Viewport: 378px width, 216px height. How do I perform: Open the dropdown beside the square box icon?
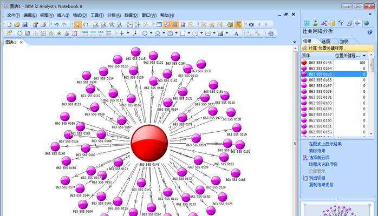click(x=189, y=33)
